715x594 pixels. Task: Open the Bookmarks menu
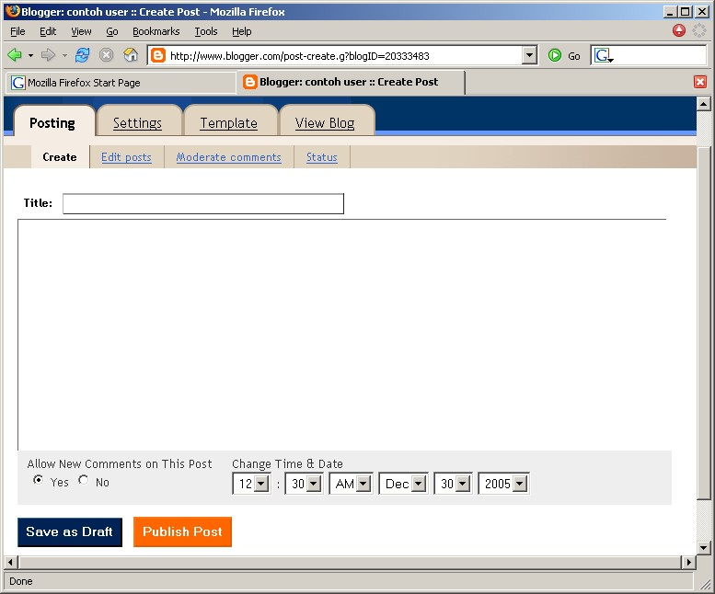click(156, 31)
